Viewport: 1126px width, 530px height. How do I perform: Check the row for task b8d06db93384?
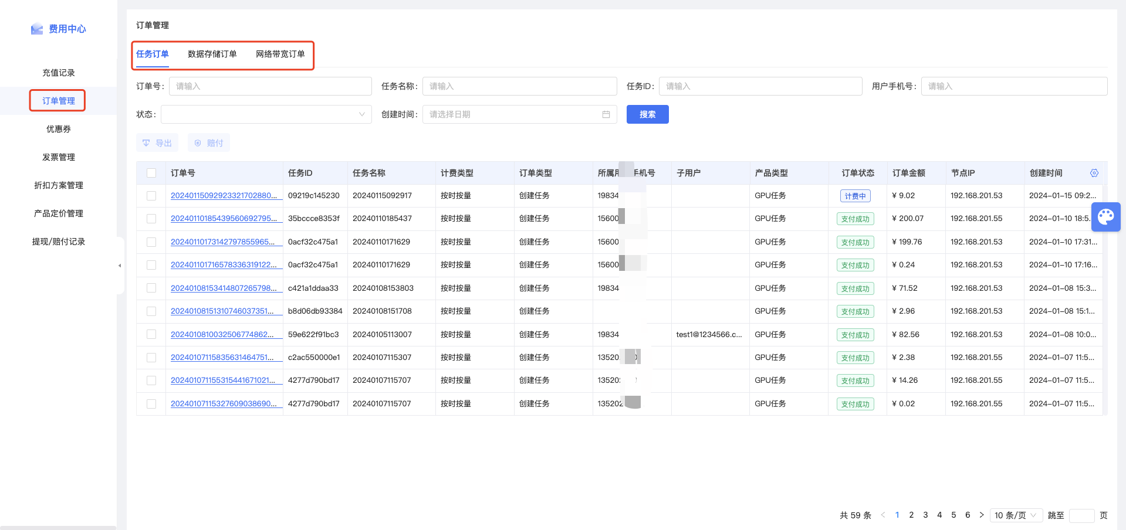point(151,311)
